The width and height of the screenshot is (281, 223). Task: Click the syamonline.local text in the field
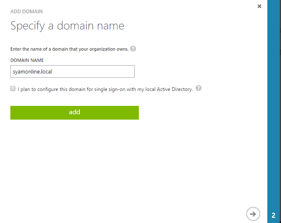click(x=32, y=71)
